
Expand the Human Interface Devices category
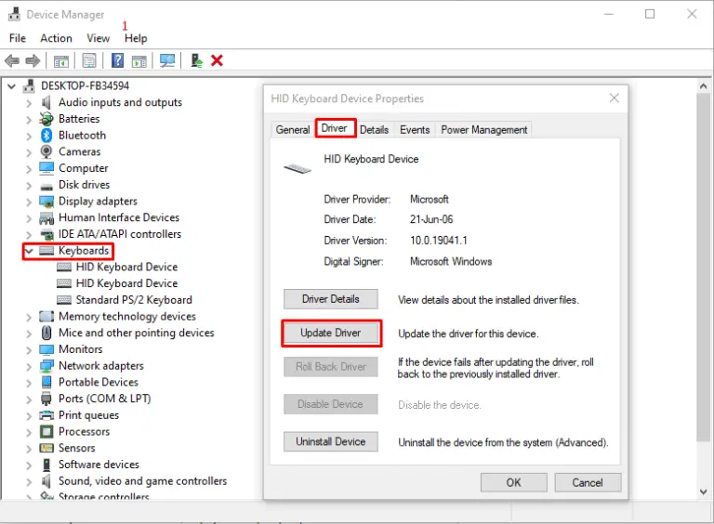(x=29, y=218)
